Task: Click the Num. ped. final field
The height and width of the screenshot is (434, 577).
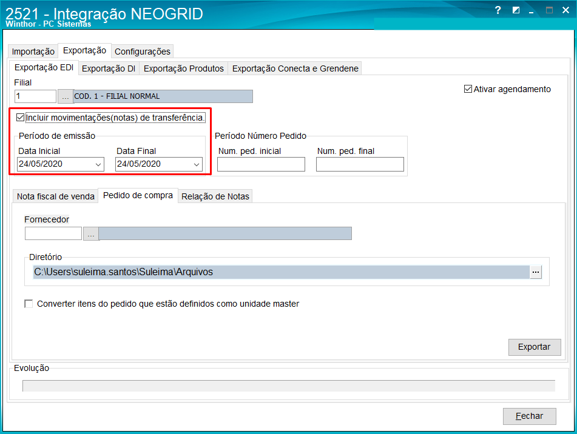Action: (x=360, y=164)
